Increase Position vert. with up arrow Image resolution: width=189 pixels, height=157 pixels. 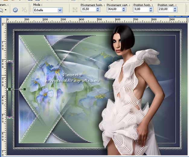click(175, 8)
